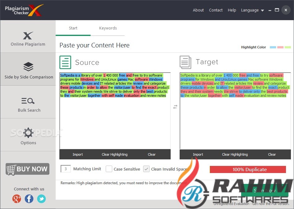This screenshot has width=294, height=209.
Task: Uncheck Clean Invalid Spaces checkbox
Action: click(x=146, y=169)
